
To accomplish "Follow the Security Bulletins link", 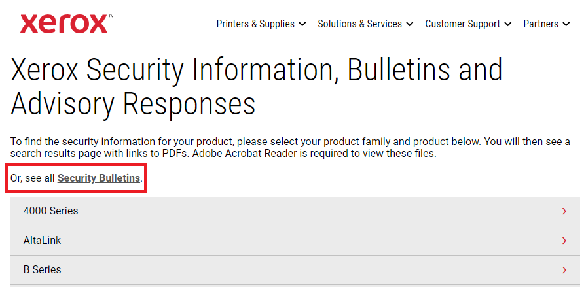I will (99, 178).
